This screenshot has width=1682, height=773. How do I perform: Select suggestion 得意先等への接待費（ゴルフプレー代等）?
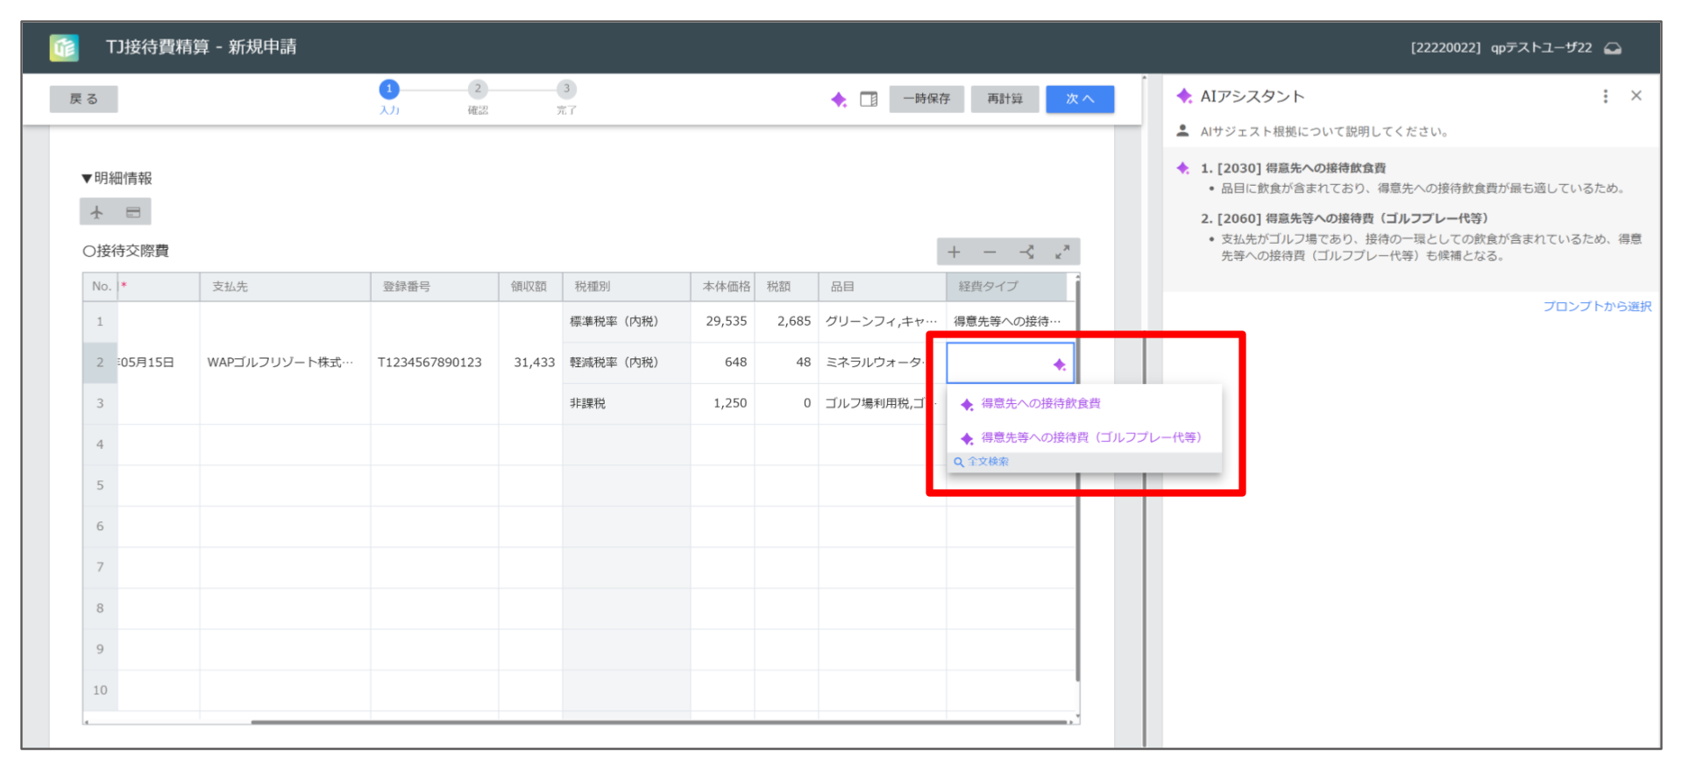(x=1090, y=438)
